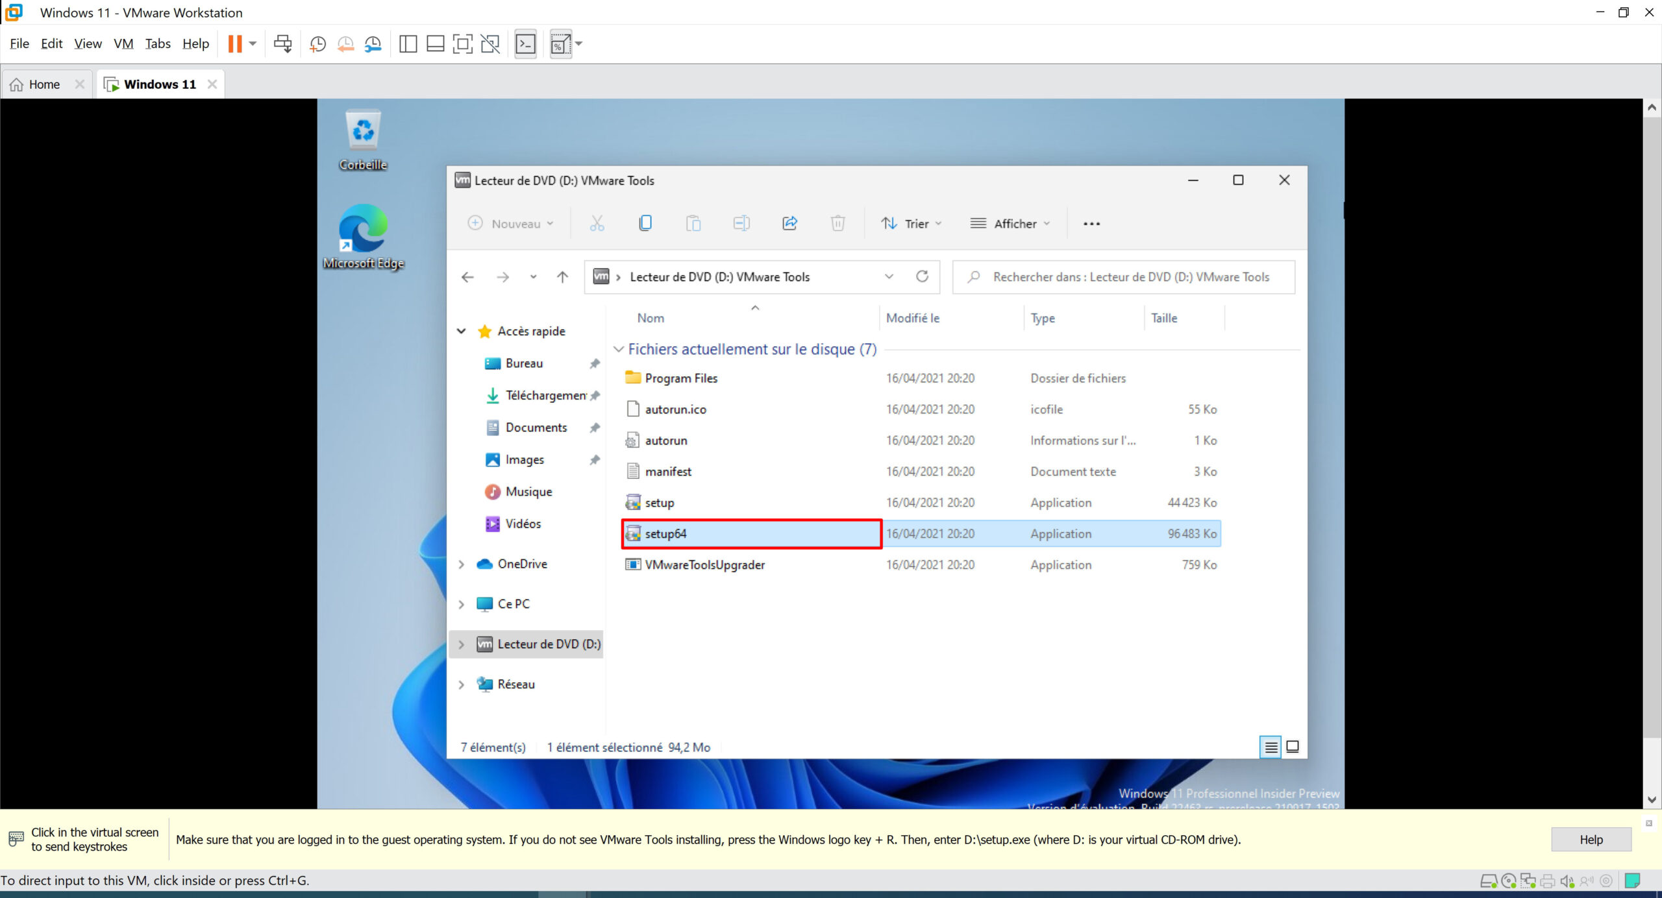Click the Help button in the info bar
Screen dimensions: 1662x898
coord(1591,840)
